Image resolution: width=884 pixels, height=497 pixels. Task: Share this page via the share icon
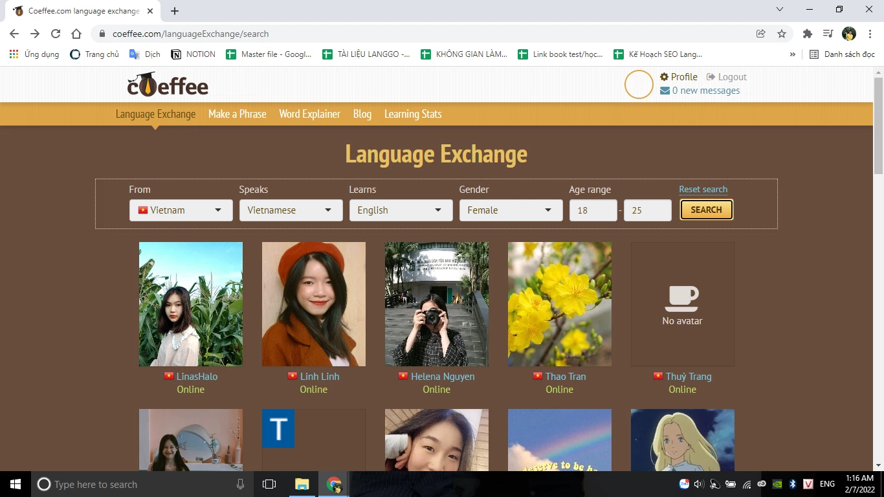[x=761, y=34]
